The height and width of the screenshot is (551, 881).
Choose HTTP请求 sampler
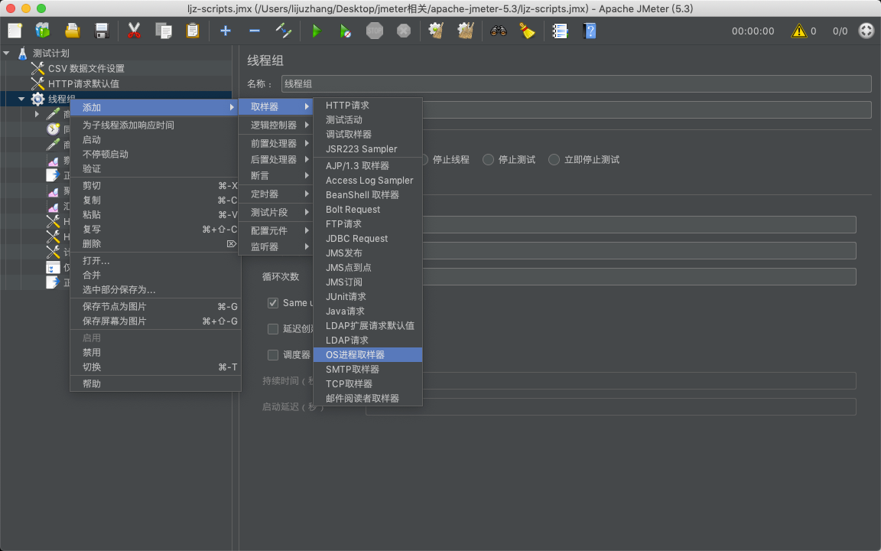click(367, 106)
